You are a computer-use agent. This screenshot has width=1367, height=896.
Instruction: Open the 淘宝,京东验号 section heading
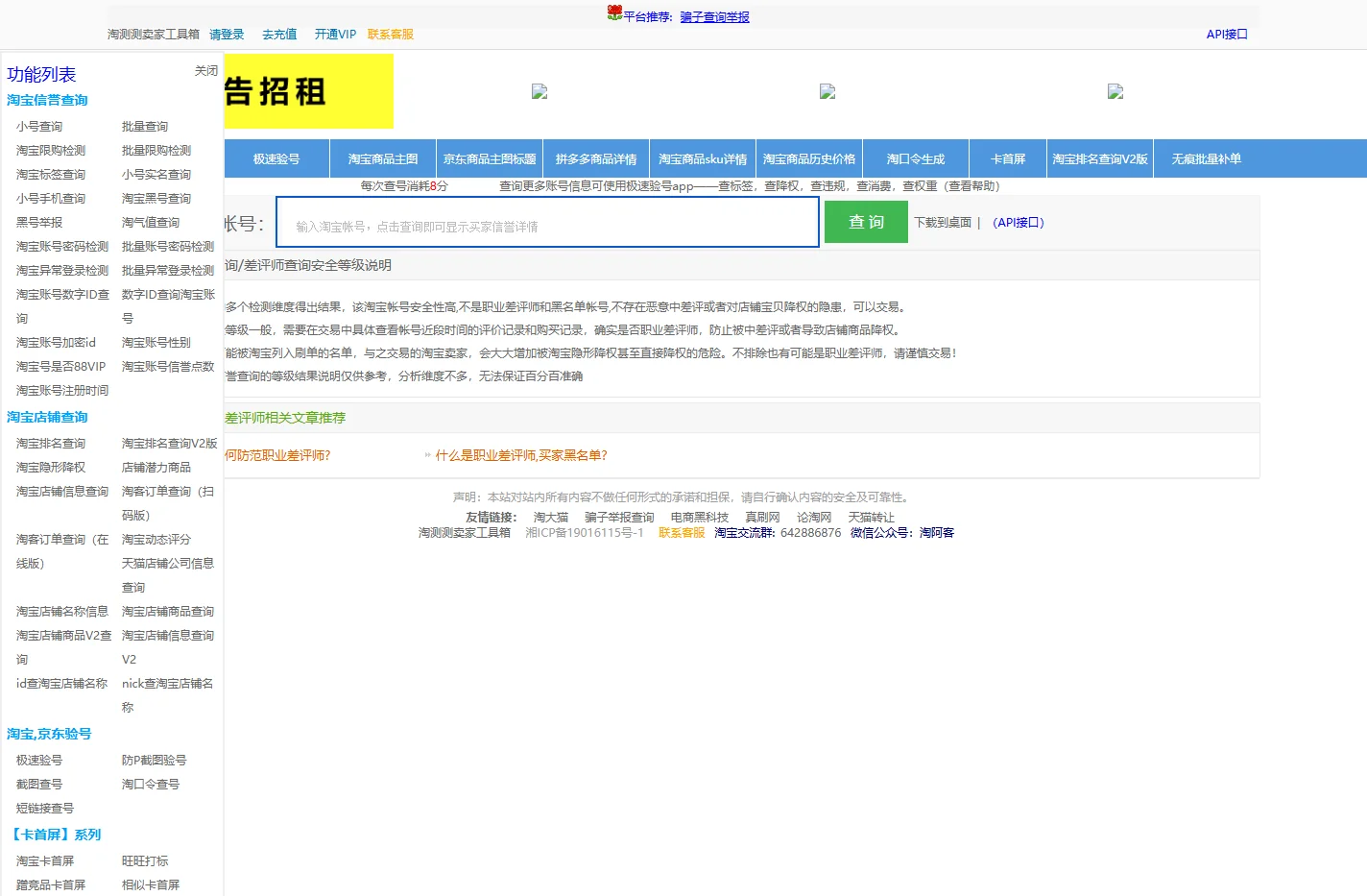click(49, 734)
